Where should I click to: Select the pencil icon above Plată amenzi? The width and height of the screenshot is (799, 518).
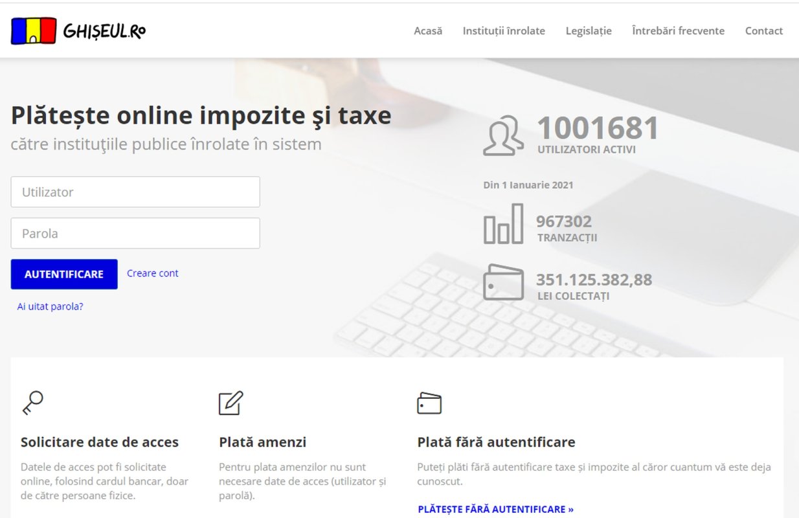coord(230,401)
